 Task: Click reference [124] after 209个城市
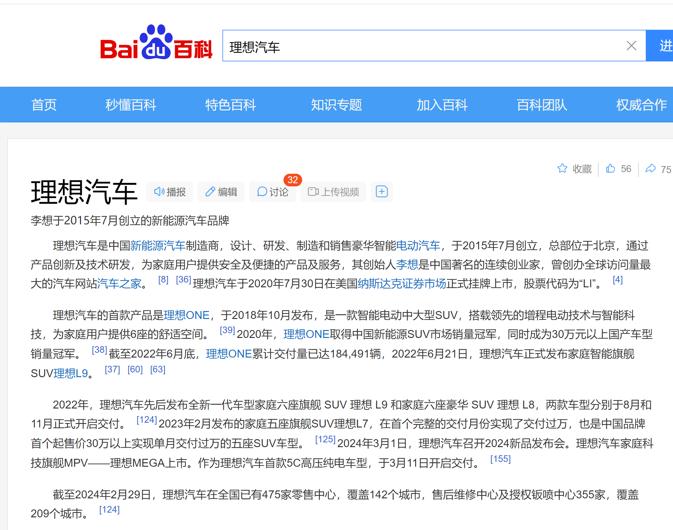(109, 510)
